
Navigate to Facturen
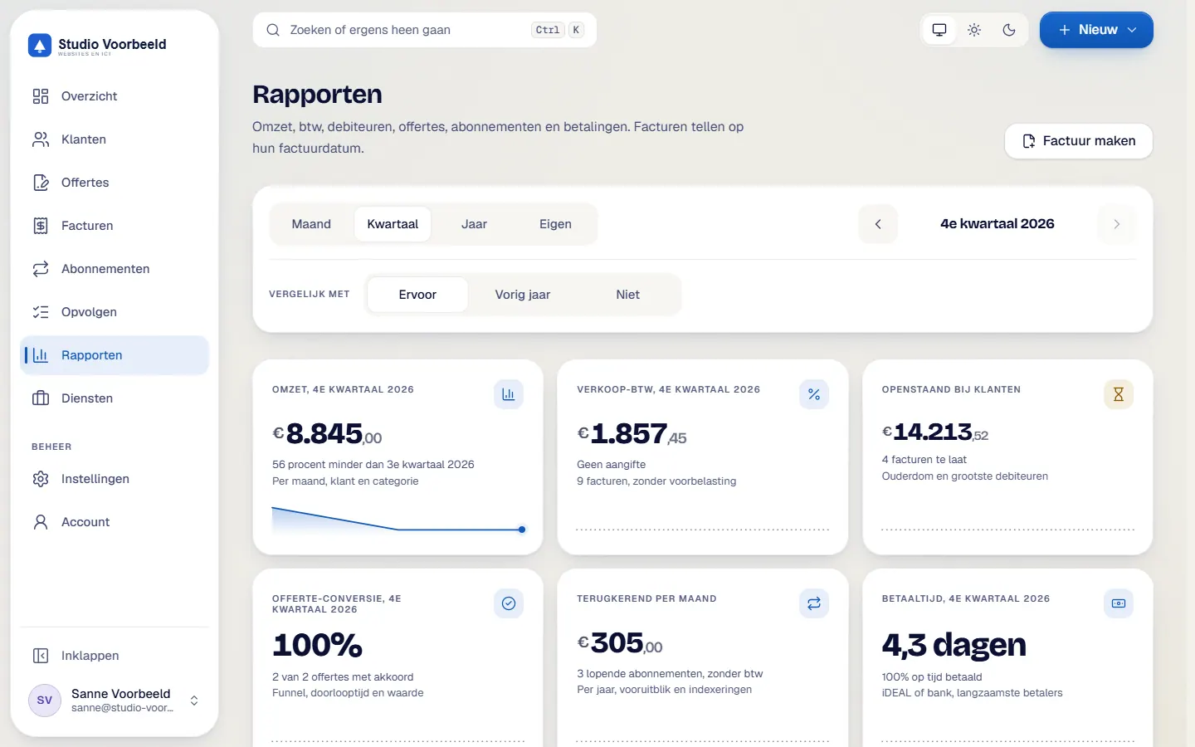pyautogui.click(x=115, y=226)
